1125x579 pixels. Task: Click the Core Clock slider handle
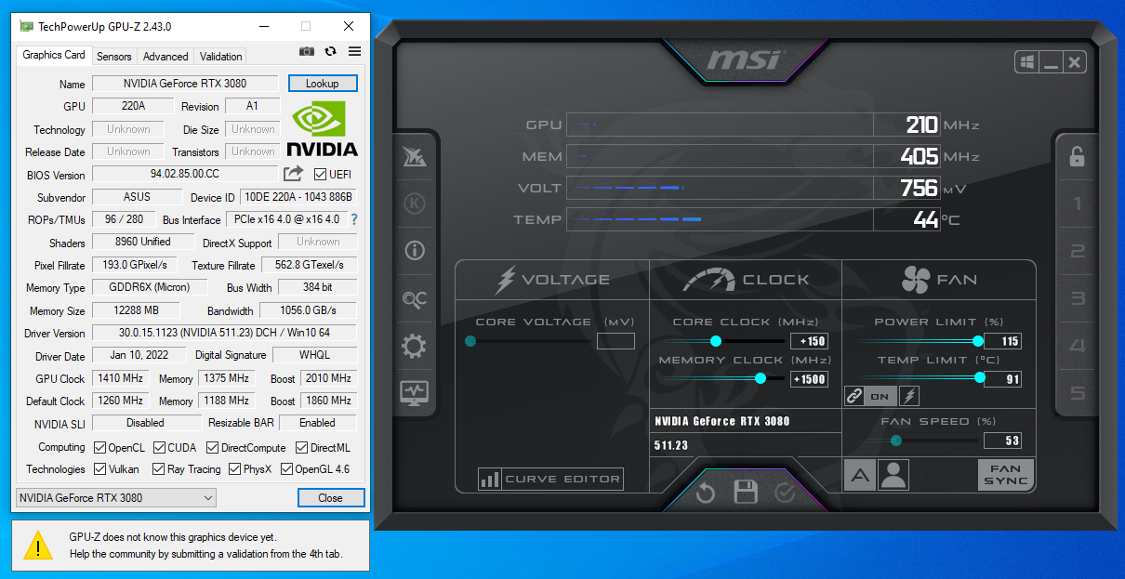click(716, 341)
